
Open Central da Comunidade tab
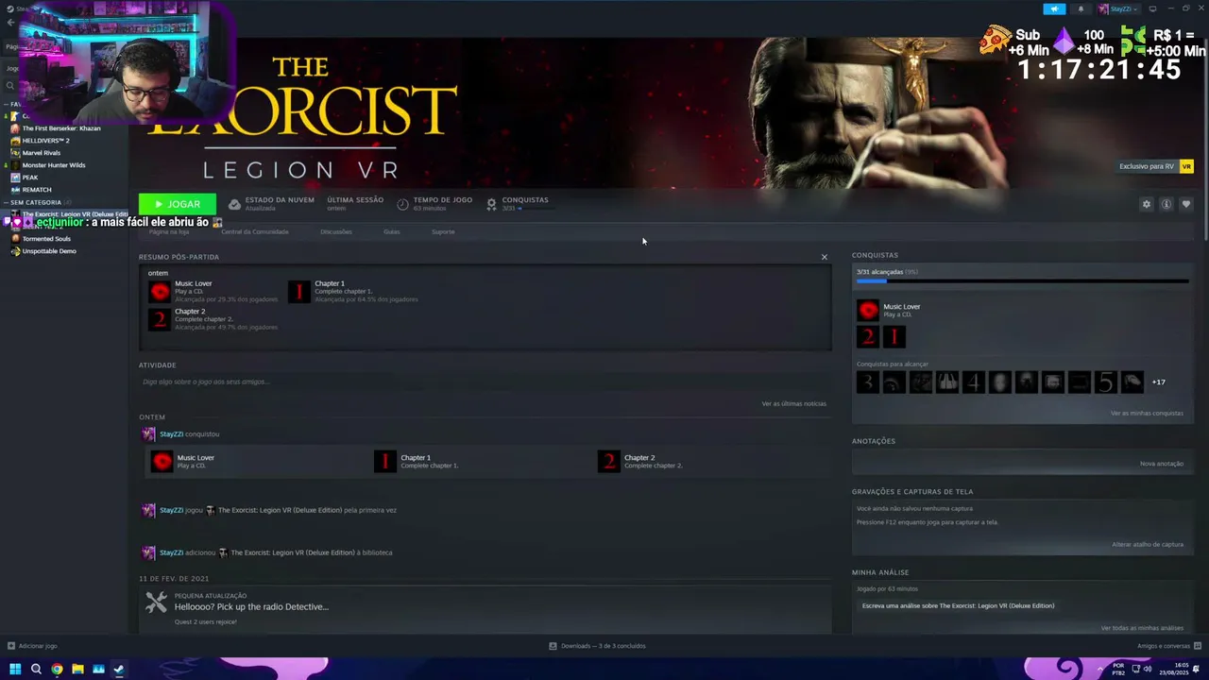[255, 231]
